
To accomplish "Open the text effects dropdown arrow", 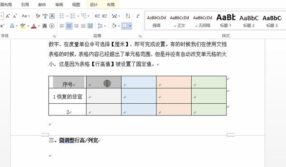I will (x=17, y=26).
